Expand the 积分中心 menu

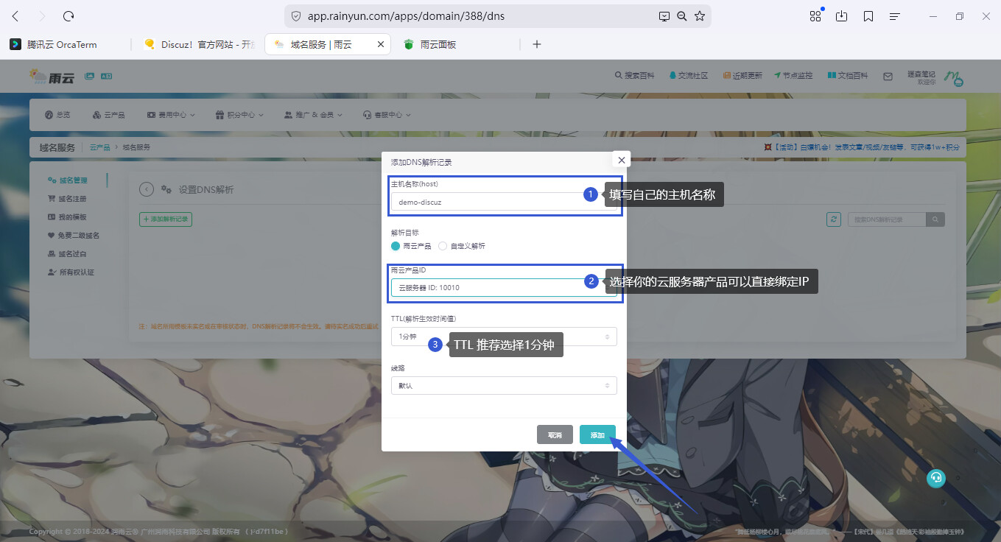click(239, 115)
